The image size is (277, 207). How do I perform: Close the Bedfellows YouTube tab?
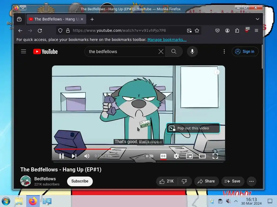click(82, 19)
